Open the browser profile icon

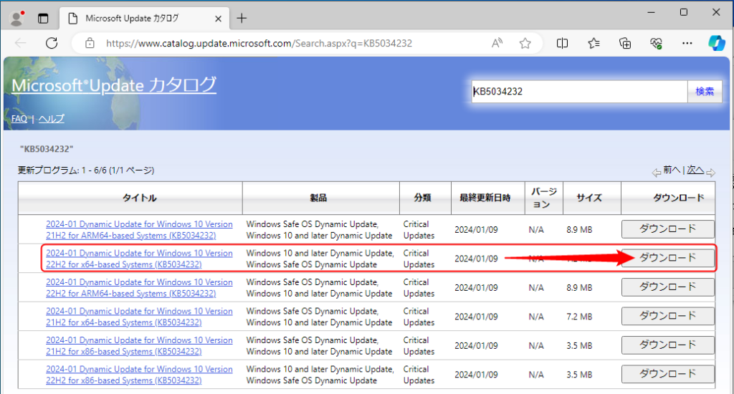(18, 18)
